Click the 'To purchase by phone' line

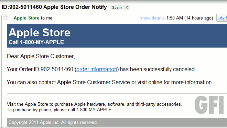60,110
